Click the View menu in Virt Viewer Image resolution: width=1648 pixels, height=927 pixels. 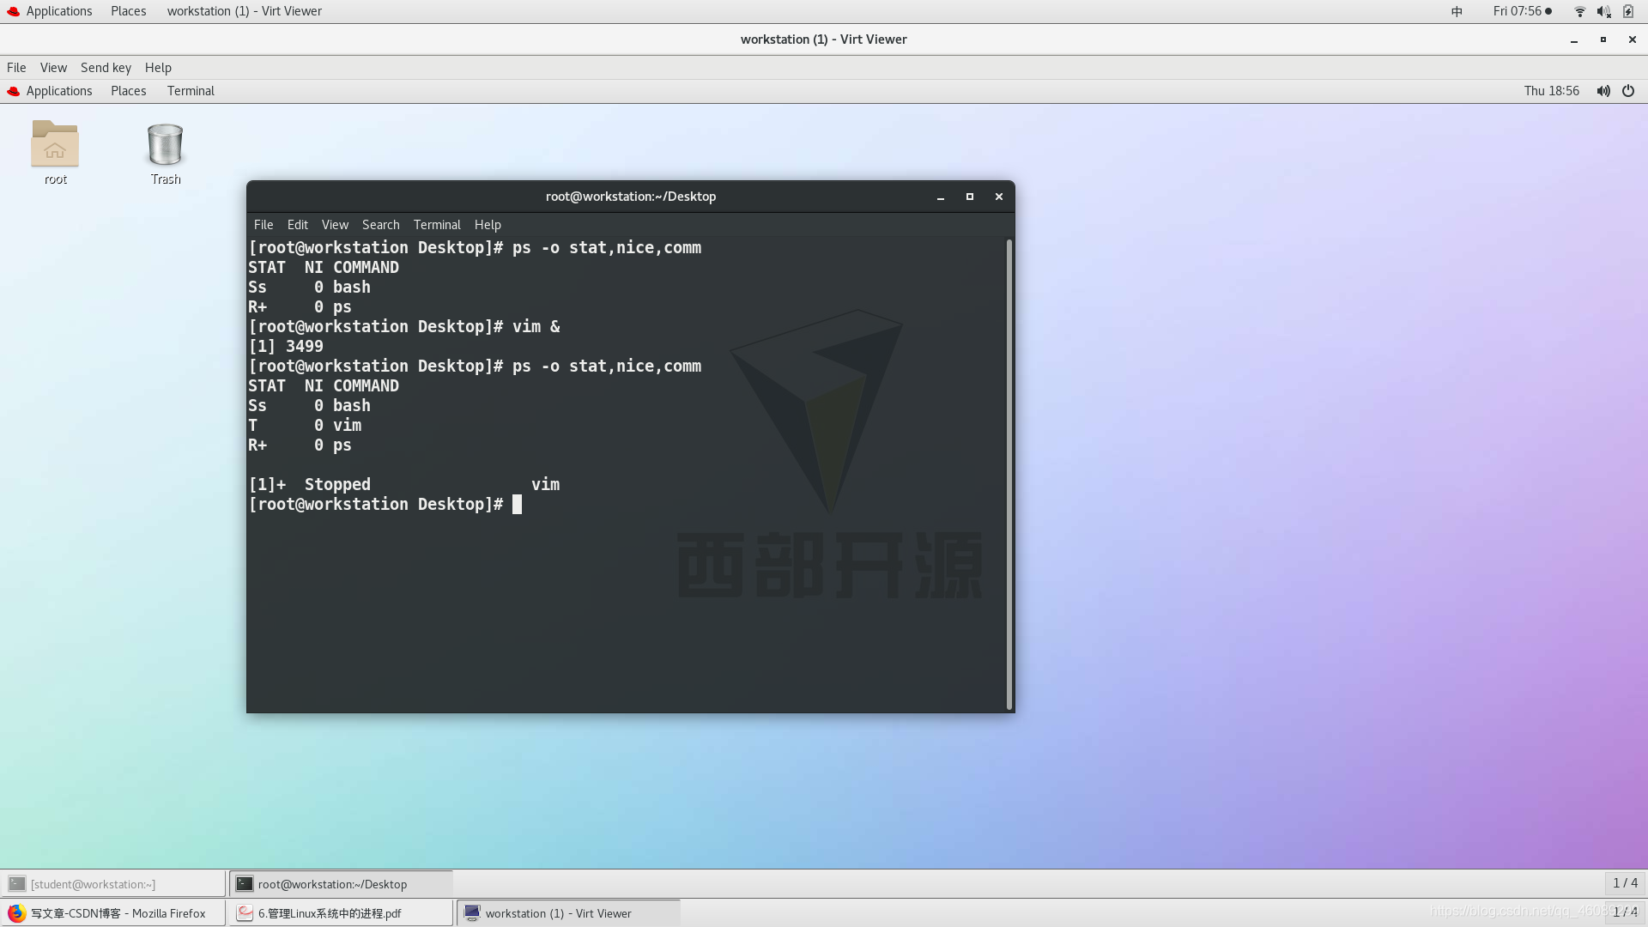(x=53, y=67)
